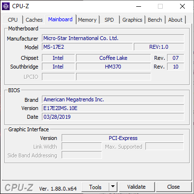Viewport: 194px width, 194px height.
Task: Minimize the CPU-Z window
Action: click(139, 6)
